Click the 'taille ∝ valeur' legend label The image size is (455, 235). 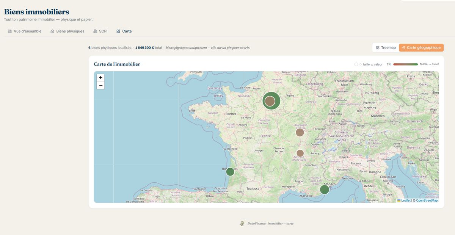pyautogui.click(x=373, y=64)
